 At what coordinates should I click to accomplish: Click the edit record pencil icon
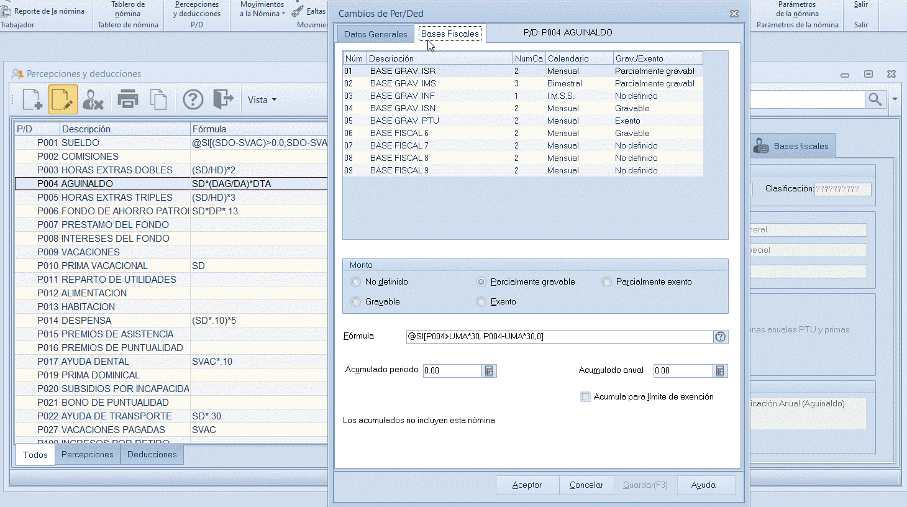point(63,99)
